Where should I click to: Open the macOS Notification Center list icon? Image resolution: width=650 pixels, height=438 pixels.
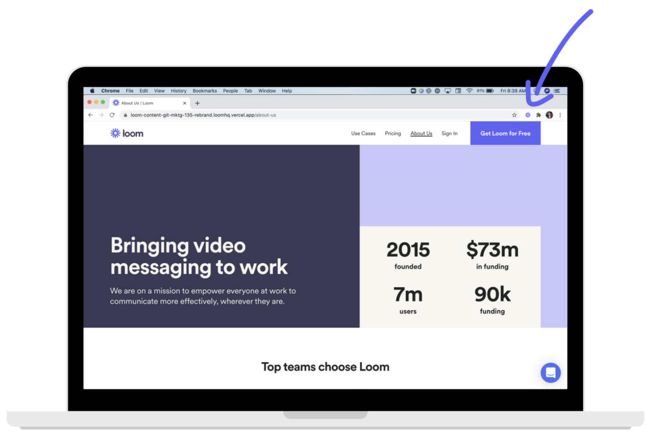557,91
